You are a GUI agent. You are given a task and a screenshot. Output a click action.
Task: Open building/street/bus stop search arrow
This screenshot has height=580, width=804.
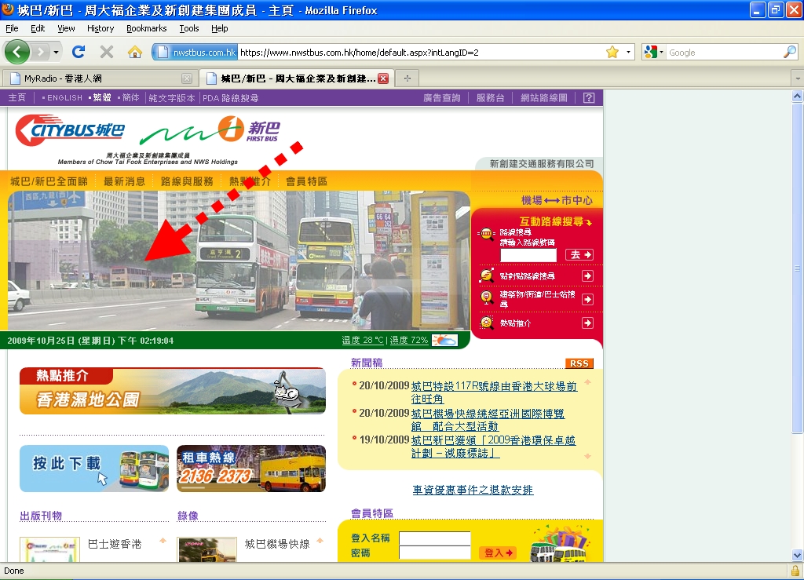(x=587, y=299)
